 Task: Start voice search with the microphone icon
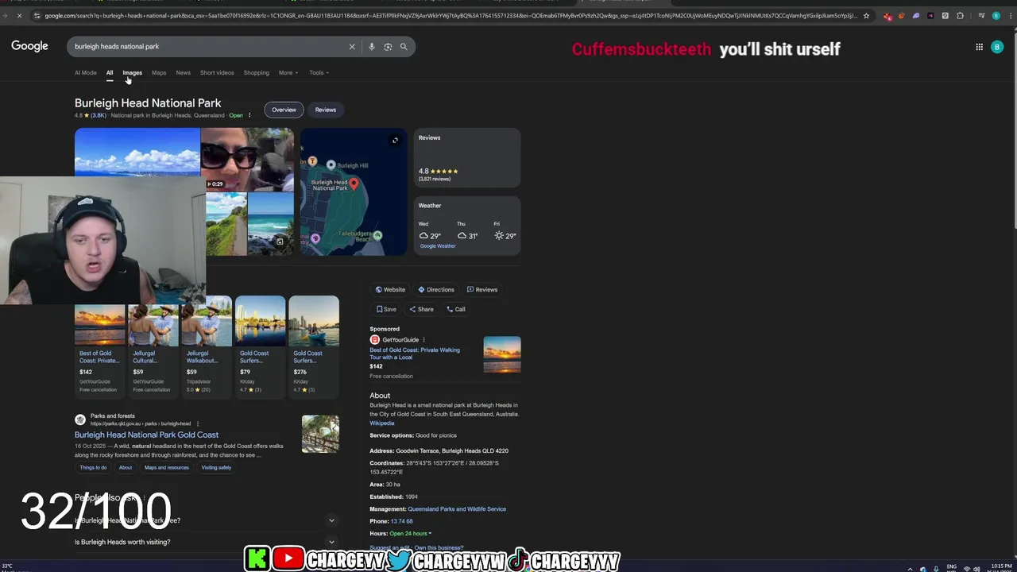click(x=371, y=47)
